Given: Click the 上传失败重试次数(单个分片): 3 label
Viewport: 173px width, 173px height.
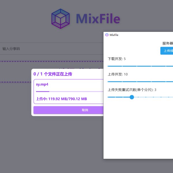Looking at the screenshot, I should pyautogui.click(x=132, y=90).
